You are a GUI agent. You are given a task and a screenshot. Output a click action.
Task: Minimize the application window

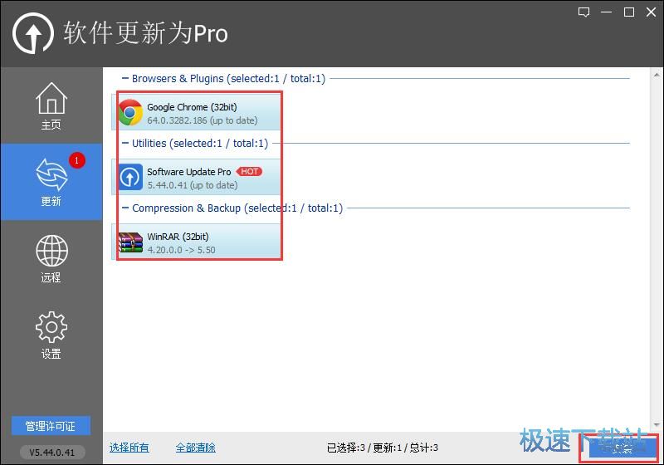click(607, 12)
